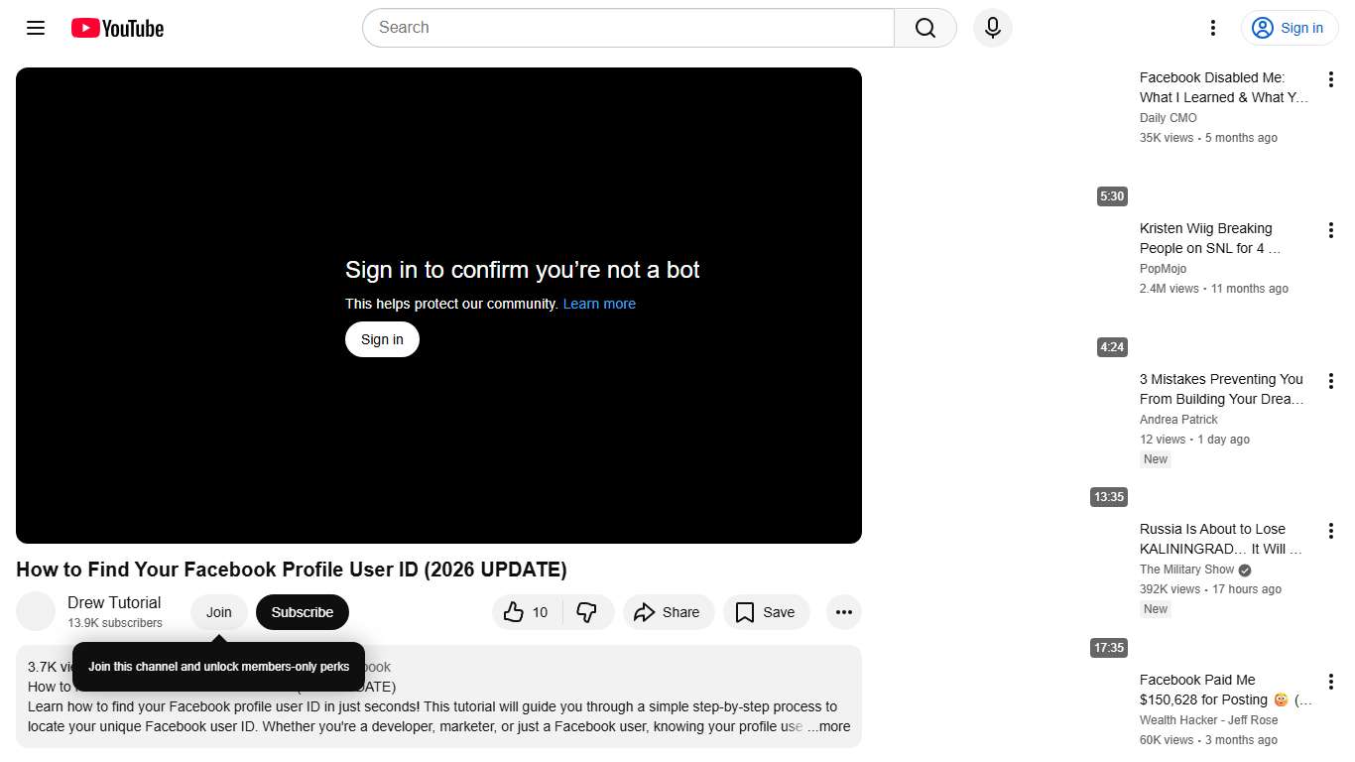This screenshot has height=762, width=1355.
Task: Click the search magnifier icon
Action: [924, 28]
